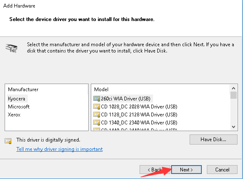The height and width of the screenshot is (179, 243).
Task: Click the digitally signed certificate icon
Action: pos(8,141)
